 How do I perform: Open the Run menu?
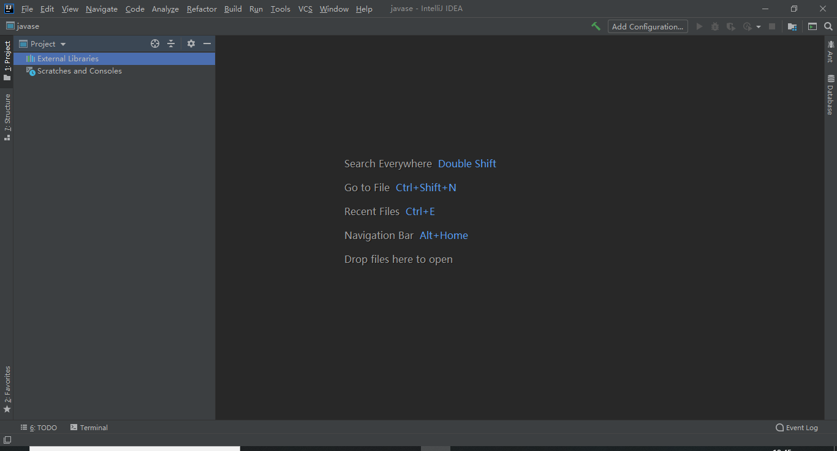(x=256, y=9)
